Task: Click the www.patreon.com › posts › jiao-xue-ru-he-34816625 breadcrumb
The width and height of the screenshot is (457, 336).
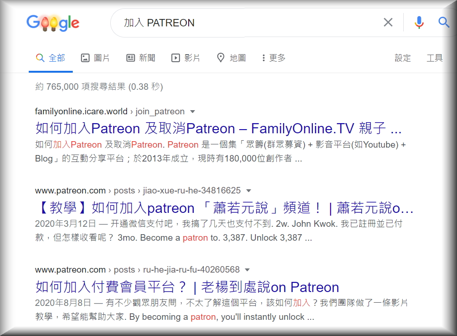Action: point(138,191)
